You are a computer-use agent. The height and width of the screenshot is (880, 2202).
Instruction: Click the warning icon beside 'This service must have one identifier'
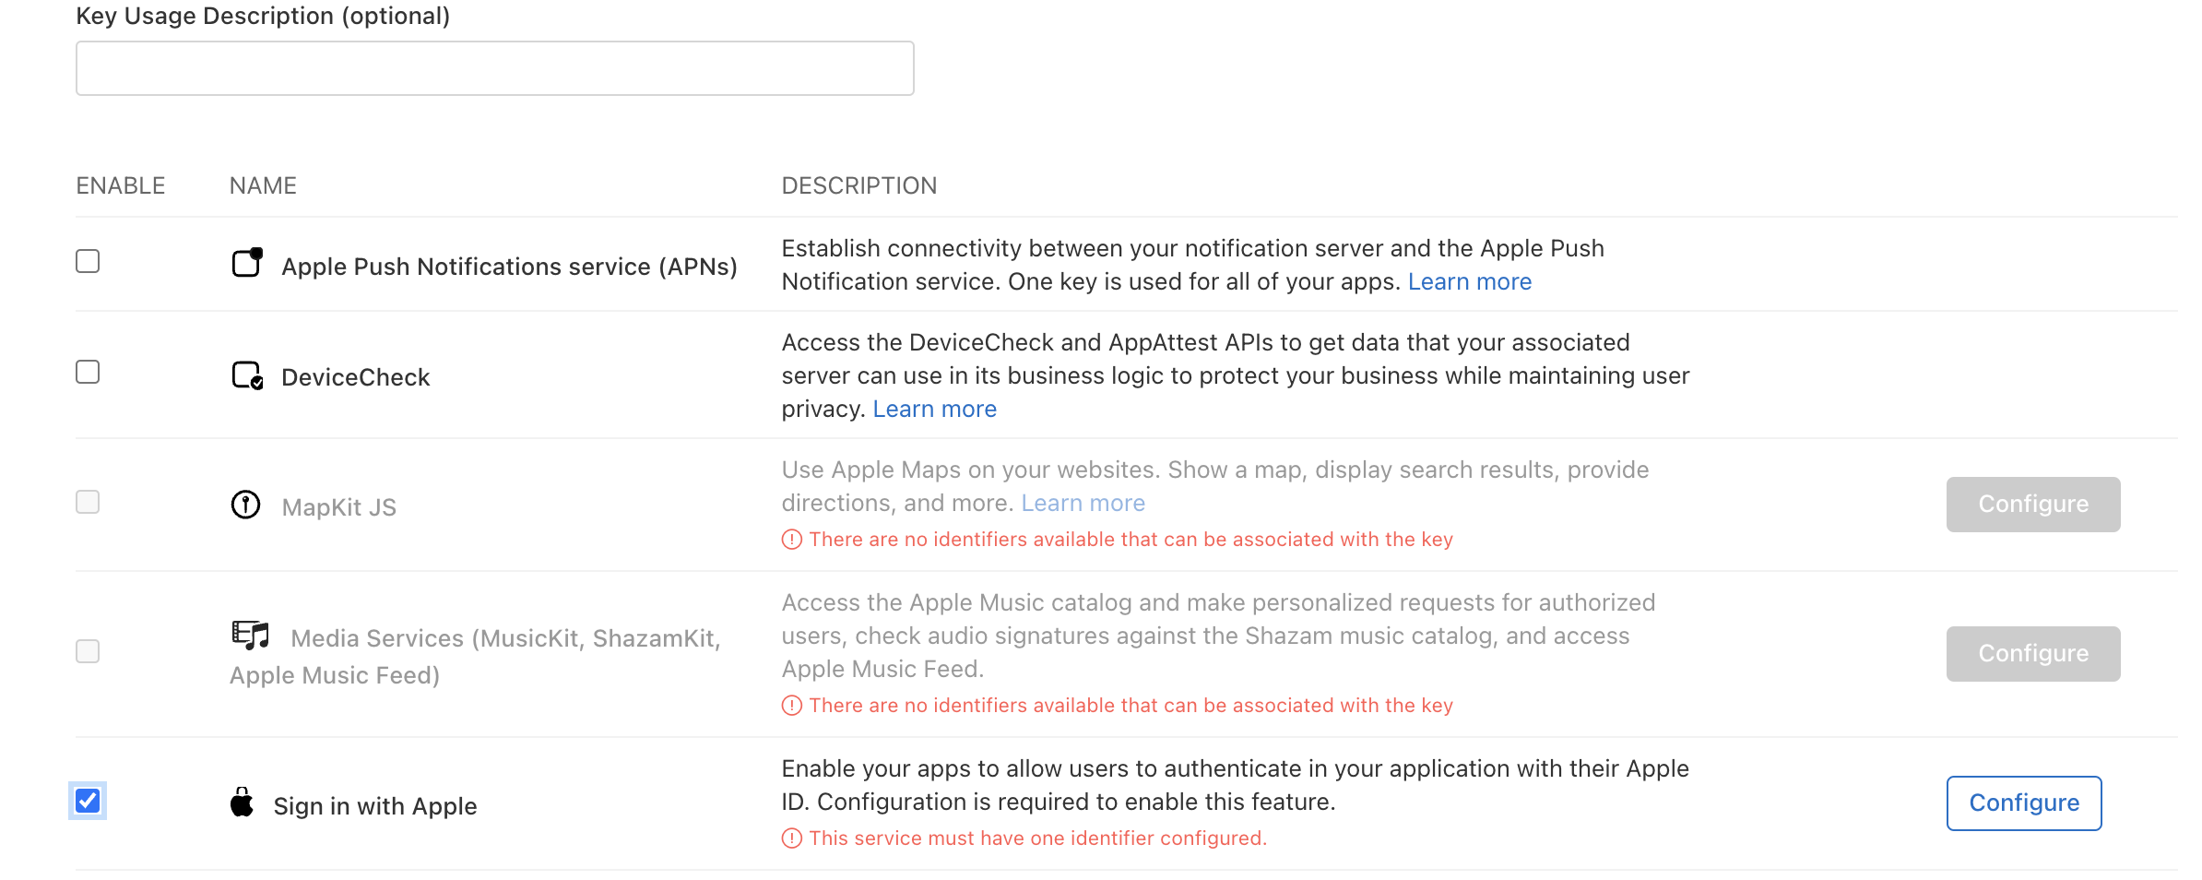point(792,838)
